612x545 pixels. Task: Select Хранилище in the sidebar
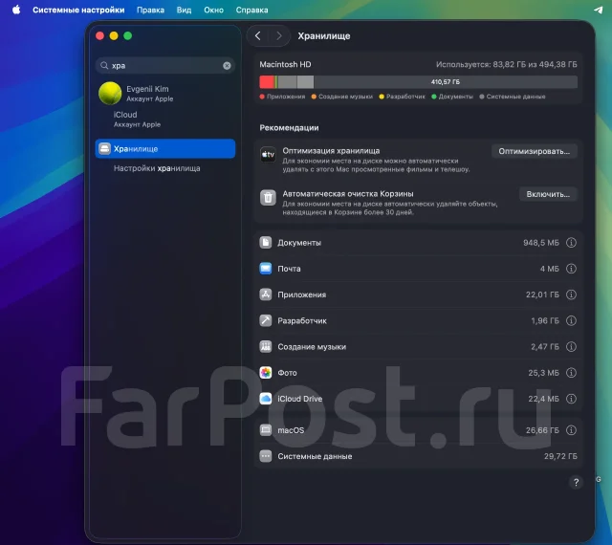165,149
